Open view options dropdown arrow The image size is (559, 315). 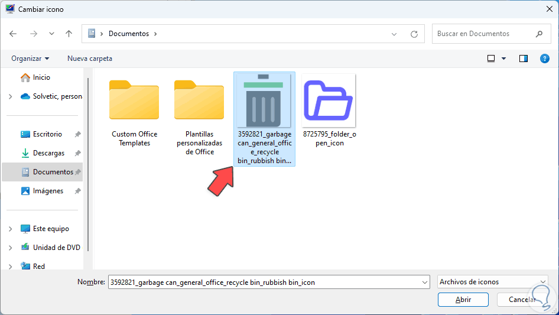[x=503, y=59]
